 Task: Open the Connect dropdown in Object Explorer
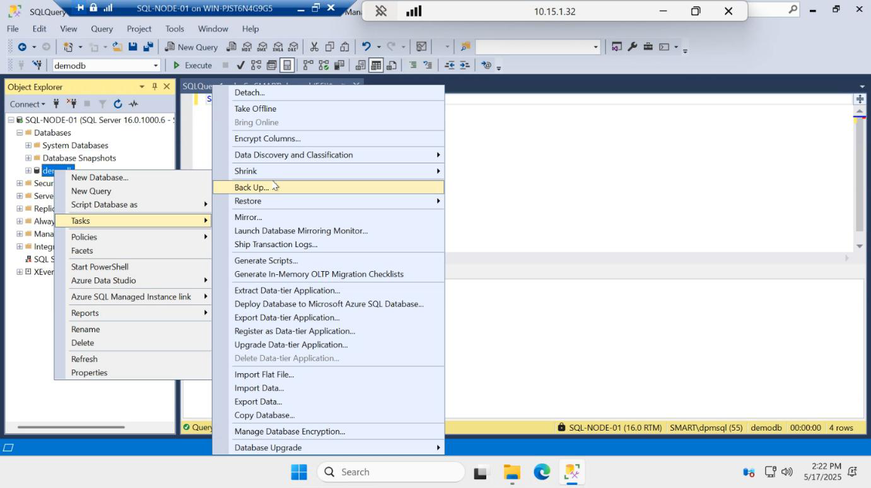(x=27, y=104)
